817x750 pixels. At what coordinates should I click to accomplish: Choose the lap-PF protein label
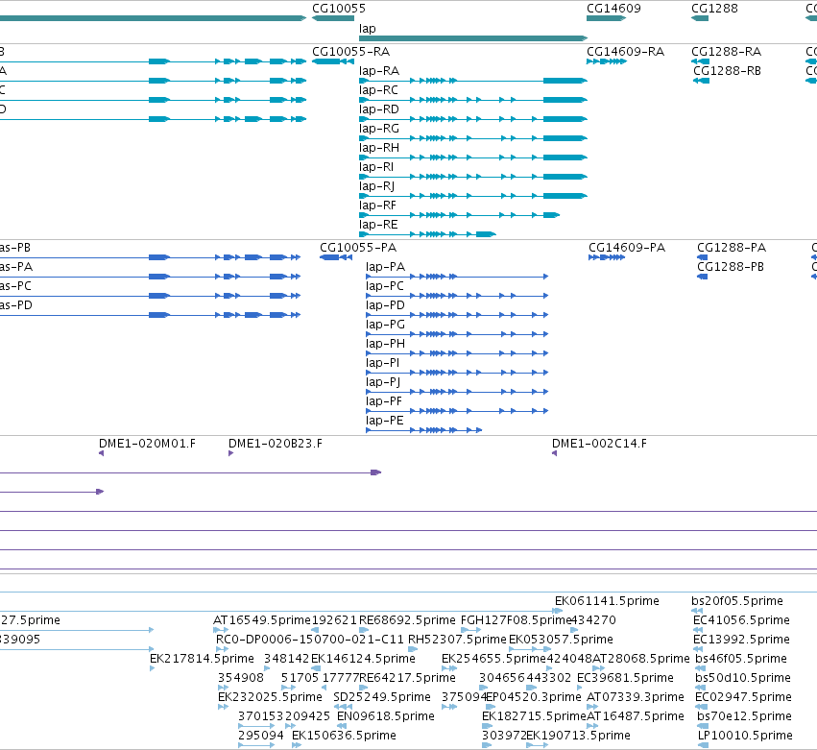pos(384,401)
